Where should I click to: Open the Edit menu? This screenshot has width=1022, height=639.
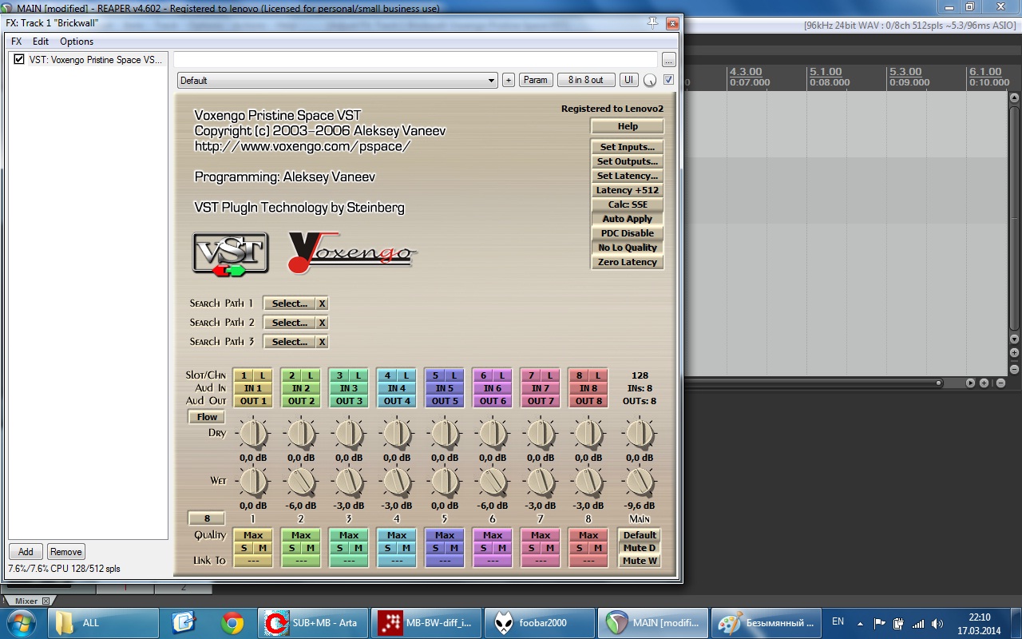(41, 42)
